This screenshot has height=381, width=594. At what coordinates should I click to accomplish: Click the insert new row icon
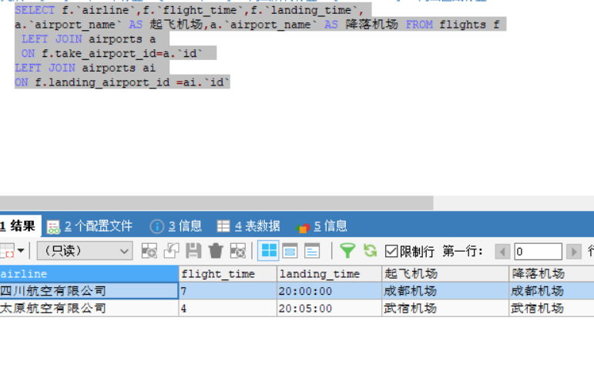149,251
